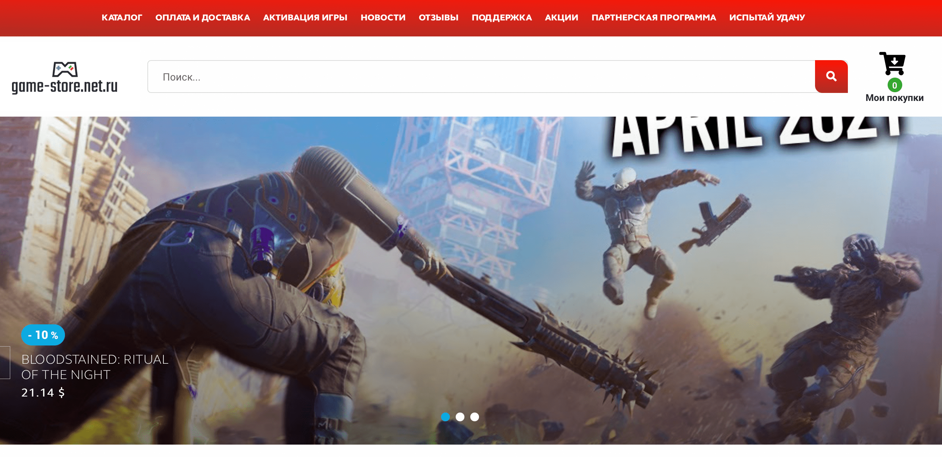Image resolution: width=942 pixels, height=457 pixels.
Task: Click the game-store.net.ru logo
Action: pos(65,78)
